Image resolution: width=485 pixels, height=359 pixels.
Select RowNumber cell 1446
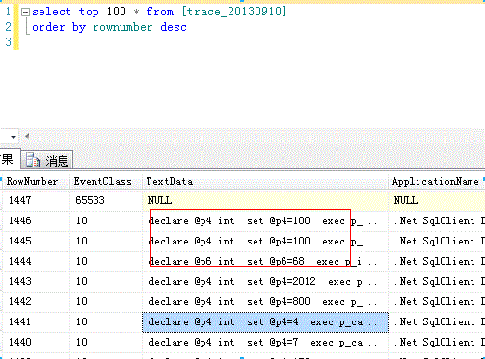(x=36, y=221)
